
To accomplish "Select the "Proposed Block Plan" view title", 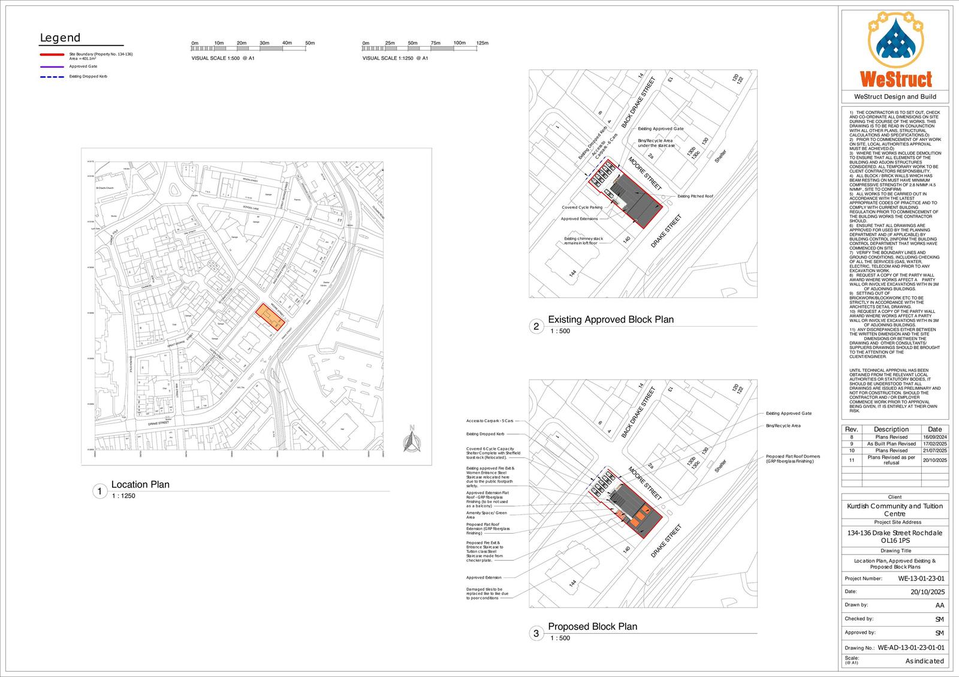I will [593, 627].
